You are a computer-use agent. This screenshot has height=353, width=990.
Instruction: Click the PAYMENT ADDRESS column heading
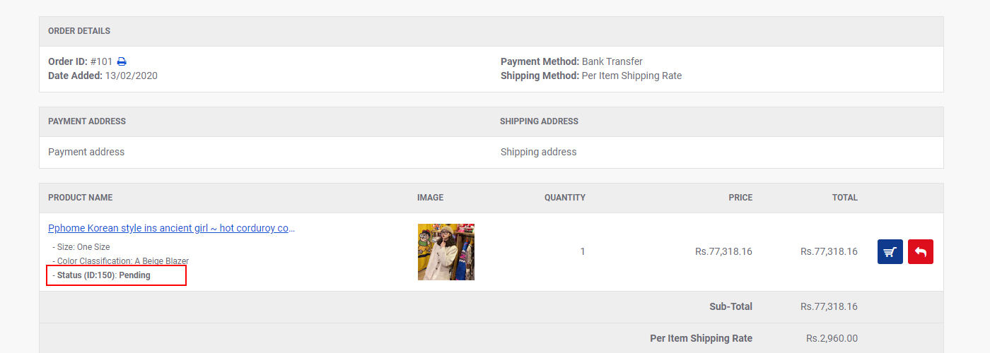(87, 121)
